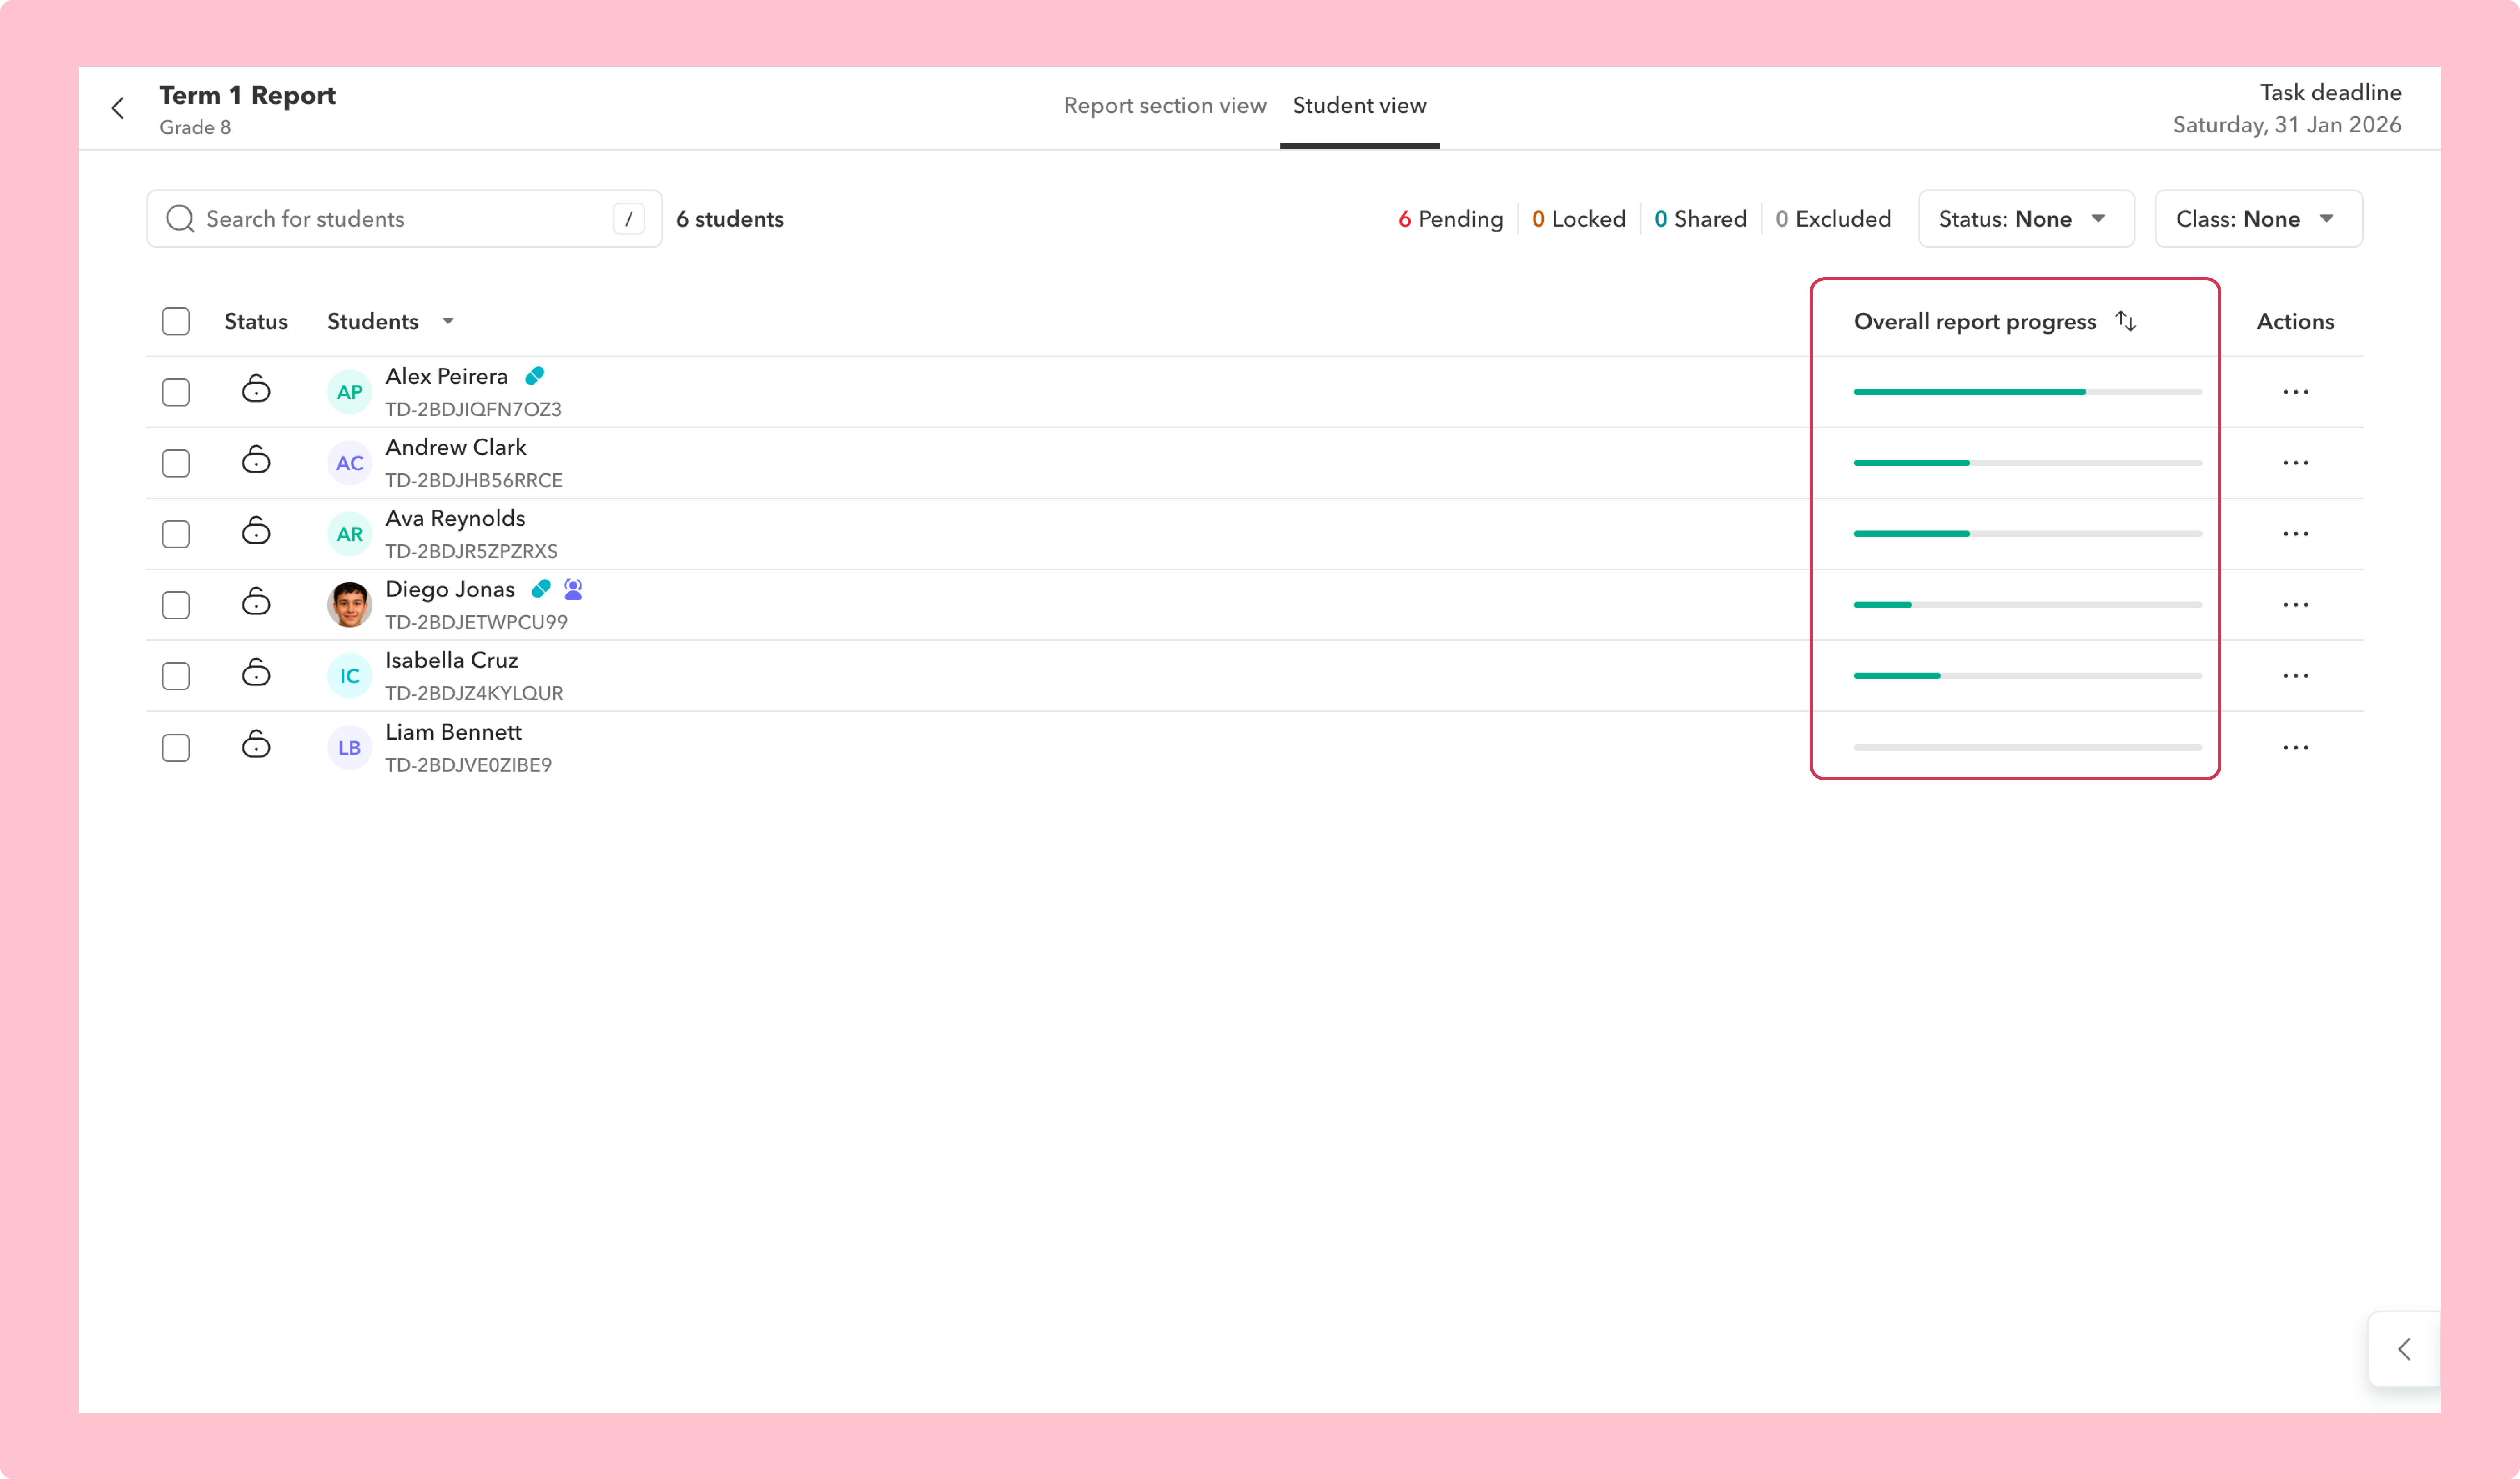Click Liam Bennett's empty progress bar

(x=2027, y=748)
